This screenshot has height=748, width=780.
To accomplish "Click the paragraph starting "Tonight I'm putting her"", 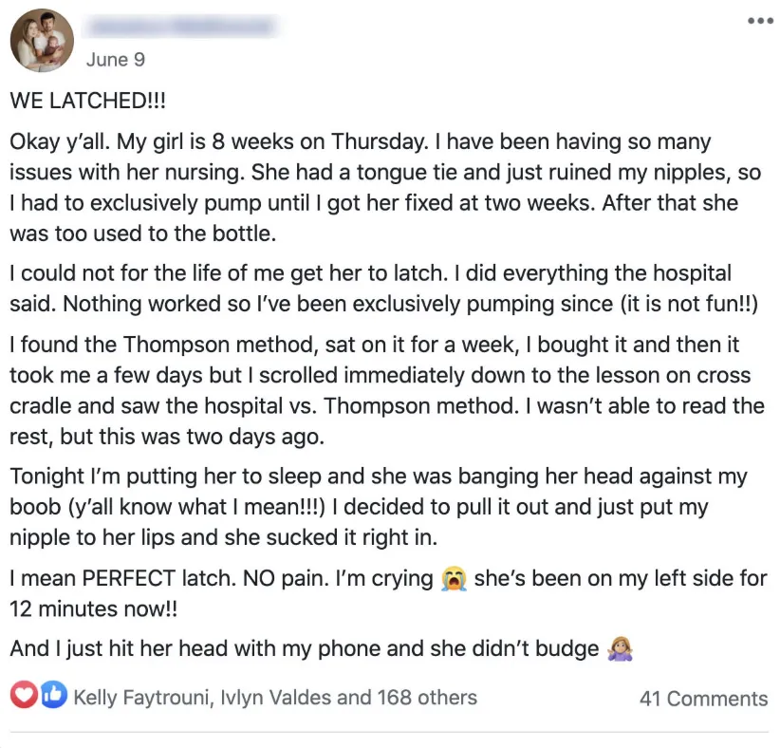I will 378,507.
